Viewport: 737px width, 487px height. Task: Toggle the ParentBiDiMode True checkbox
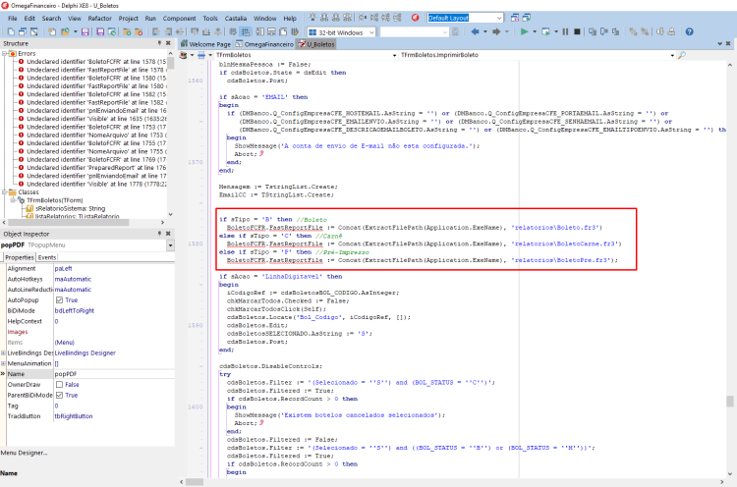(x=59, y=396)
